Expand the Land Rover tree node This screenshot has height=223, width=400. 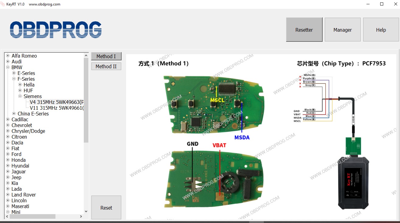click(8, 195)
